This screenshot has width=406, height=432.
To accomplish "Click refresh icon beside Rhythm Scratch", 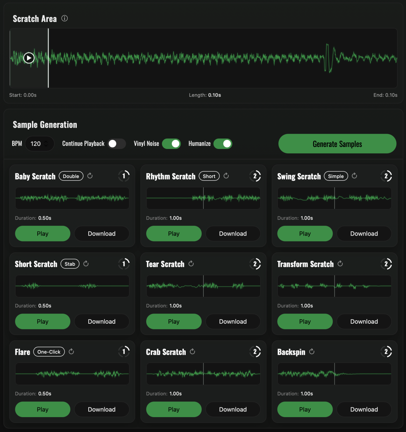I will pyautogui.click(x=226, y=176).
